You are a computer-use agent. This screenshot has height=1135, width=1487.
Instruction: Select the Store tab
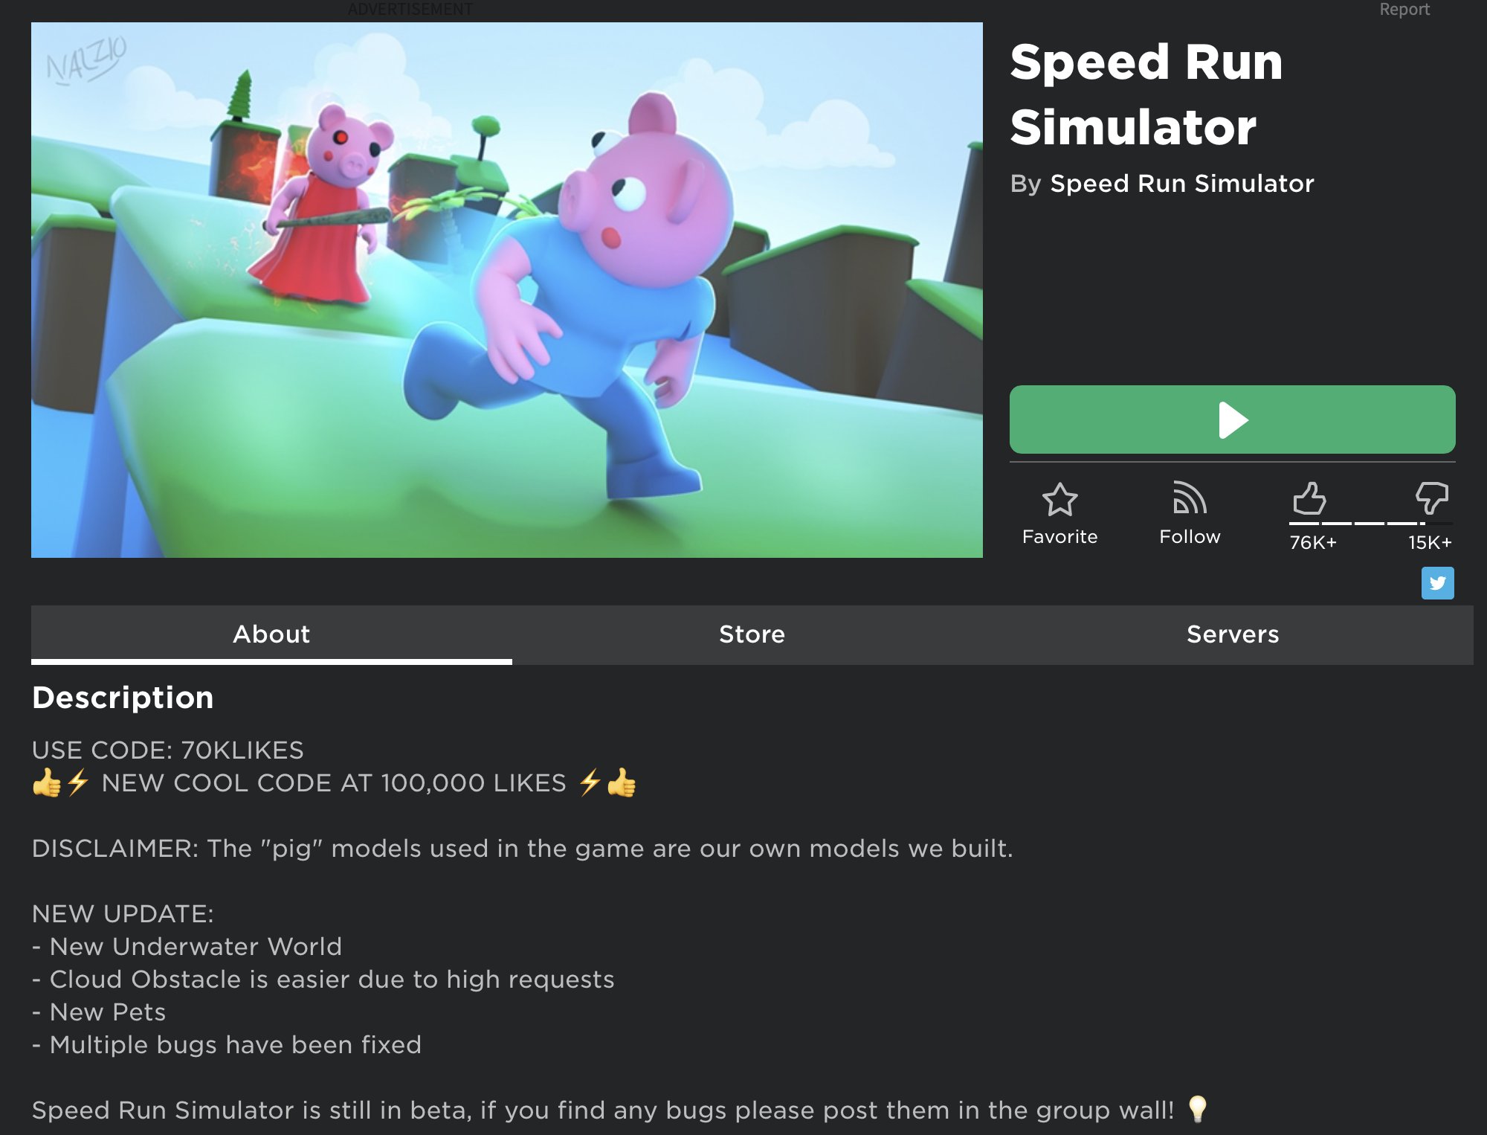[749, 634]
